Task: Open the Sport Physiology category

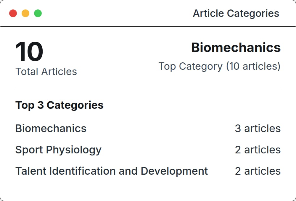Action: [58, 150]
